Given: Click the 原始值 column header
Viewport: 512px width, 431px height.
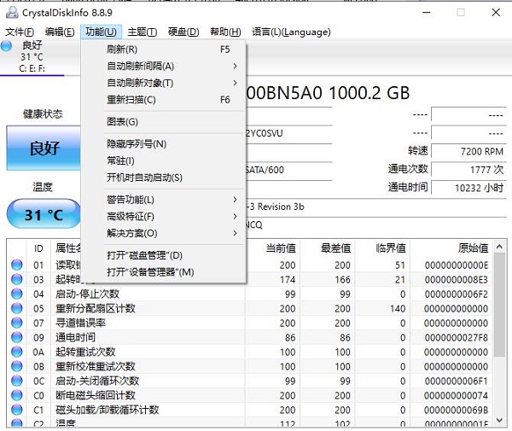Looking at the screenshot, I should coord(452,248).
